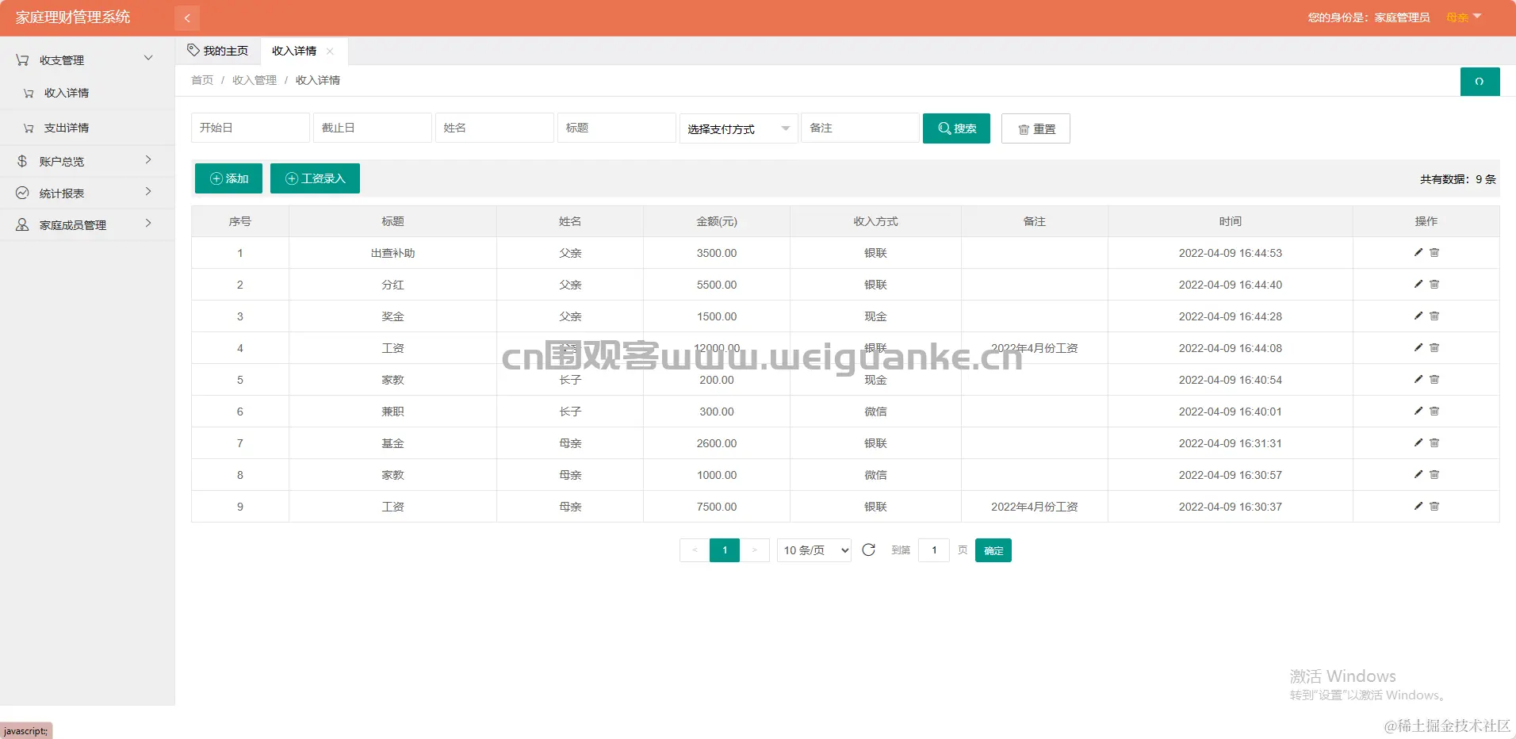The height and width of the screenshot is (739, 1516).
Task: Edit the 出差补助 income row
Action: tap(1418, 252)
